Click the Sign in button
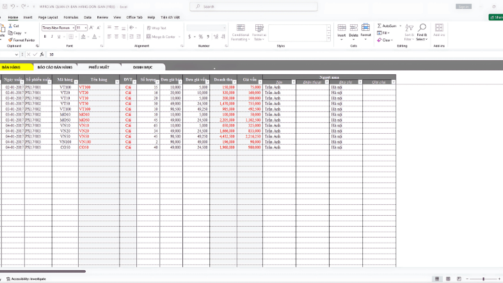 [x=463, y=6]
